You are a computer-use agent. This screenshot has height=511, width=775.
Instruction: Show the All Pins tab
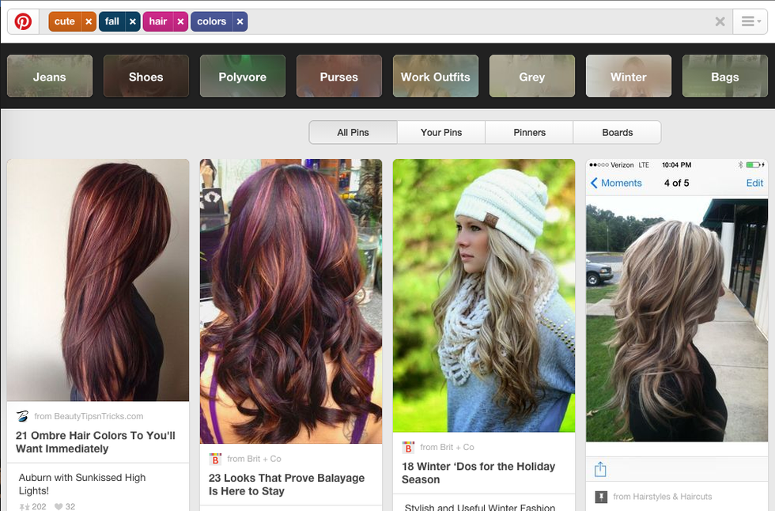(353, 132)
